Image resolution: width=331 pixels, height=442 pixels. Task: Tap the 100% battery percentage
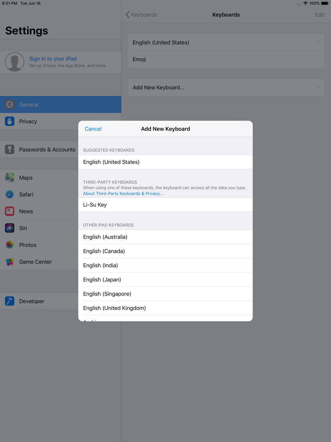(314, 3)
